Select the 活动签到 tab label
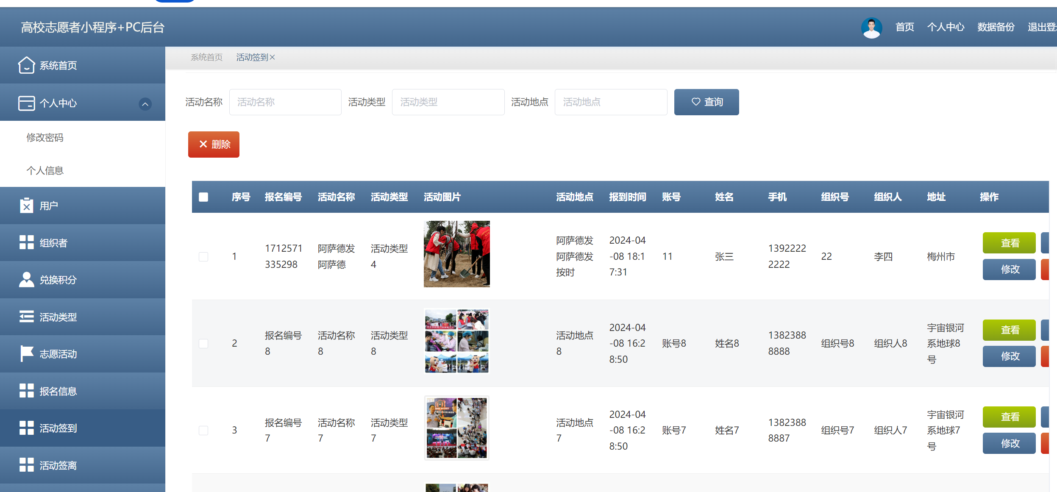Image resolution: width=1057 pixels, height=492 pixels. pyautogui.click(x=252, y=57)
